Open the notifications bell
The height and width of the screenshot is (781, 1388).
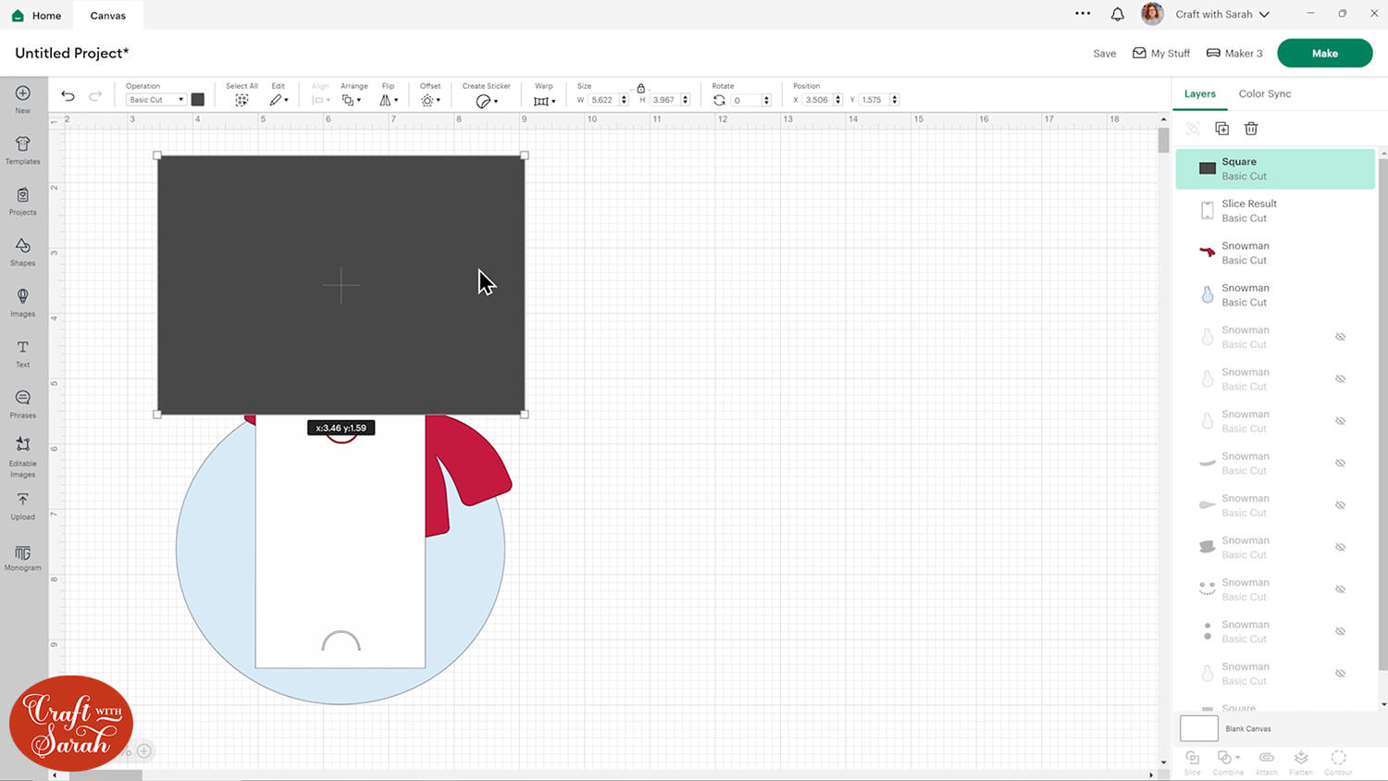[x=1118, y=14]
